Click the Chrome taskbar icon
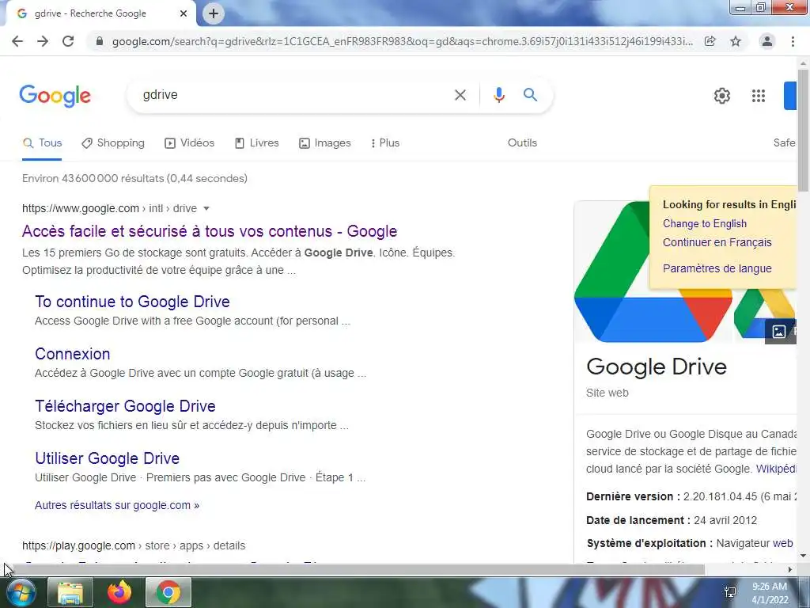 click(x=168, y=592)
